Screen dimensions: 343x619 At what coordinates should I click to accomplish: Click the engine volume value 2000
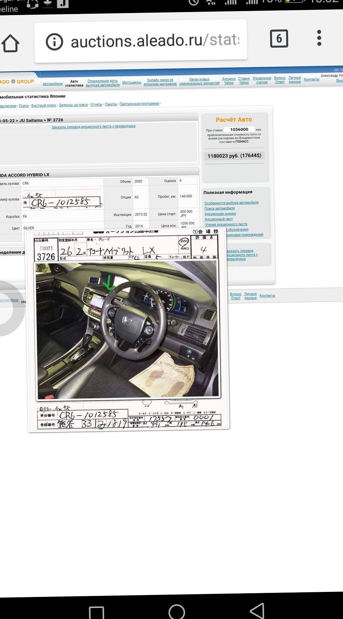point(138,181)
